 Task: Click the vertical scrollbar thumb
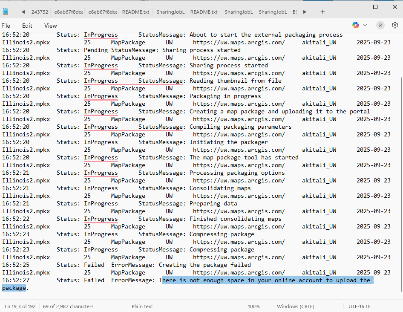click(x=401, y=183)
